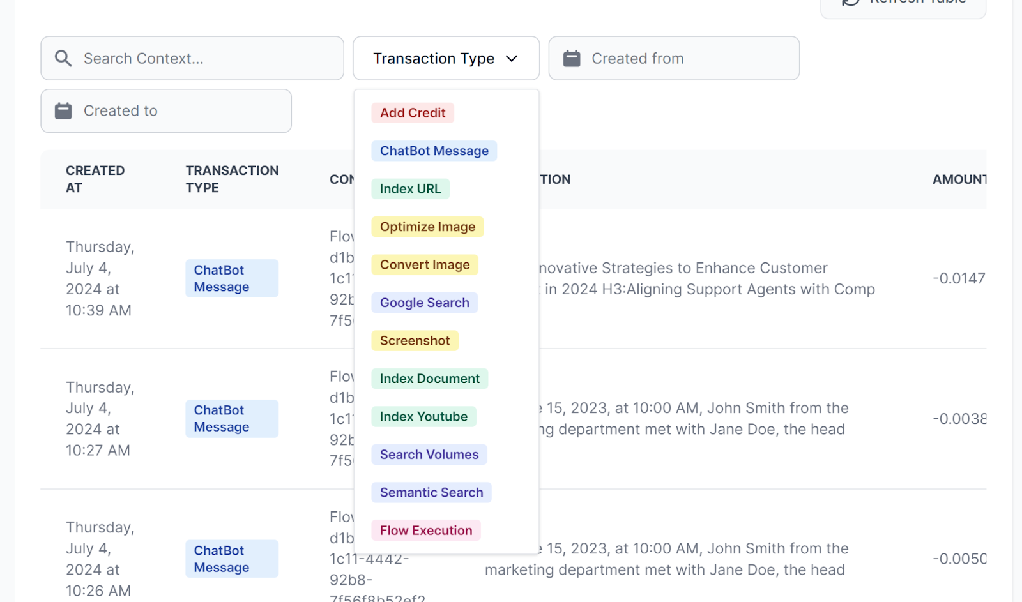Toggle the Semantic Search filter option
The height and width of the screenshot is (602, 1022).
pyautogui.click(x=431, y=492)
